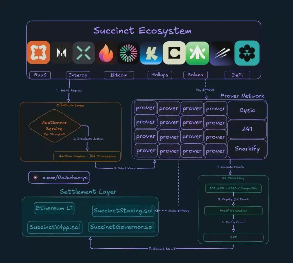
Task: Select the DeFi category label
Action: click(x=237, y=75)
